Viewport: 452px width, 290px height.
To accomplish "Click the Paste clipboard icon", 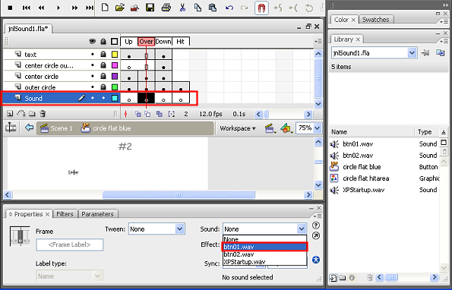I will pyautogui.click(x=213, y=8).
